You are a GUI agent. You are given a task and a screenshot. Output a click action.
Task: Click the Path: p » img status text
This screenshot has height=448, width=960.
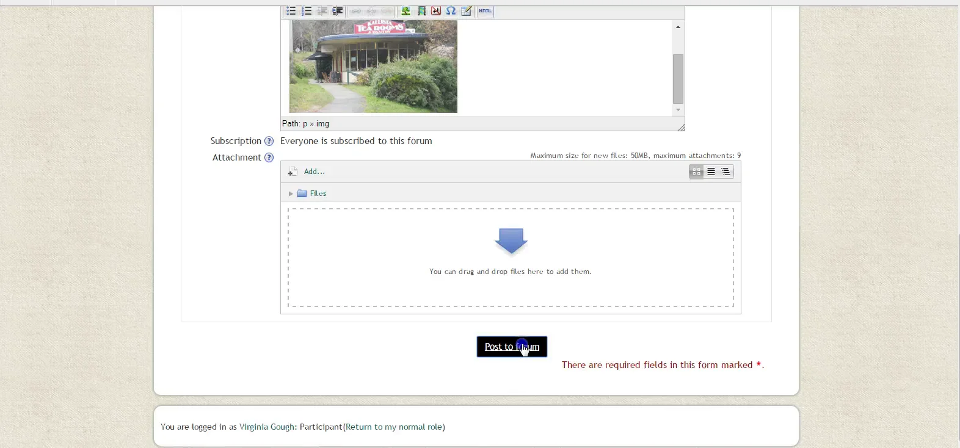click(x=305, y=124)
